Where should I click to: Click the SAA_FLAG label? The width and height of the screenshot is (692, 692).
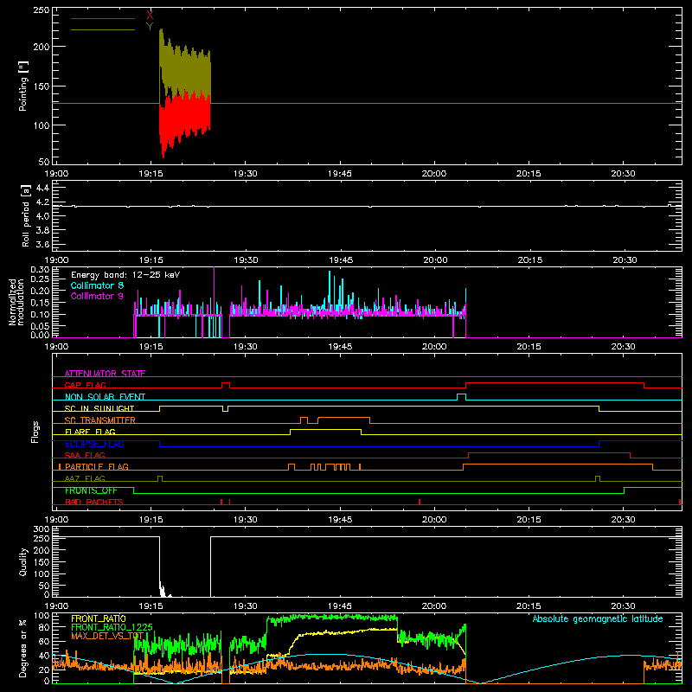pos(85,455)
